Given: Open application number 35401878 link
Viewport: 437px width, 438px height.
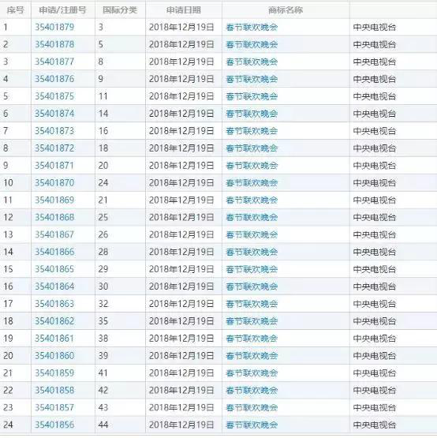Looking at the screenshot, I should pos(54,44).
